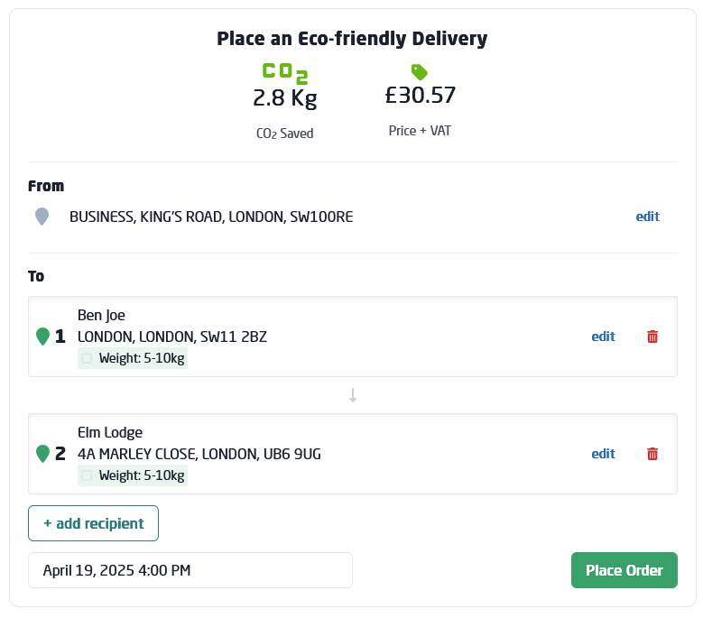
Task: Click the green price tag icon
Action: coord(419,72)
